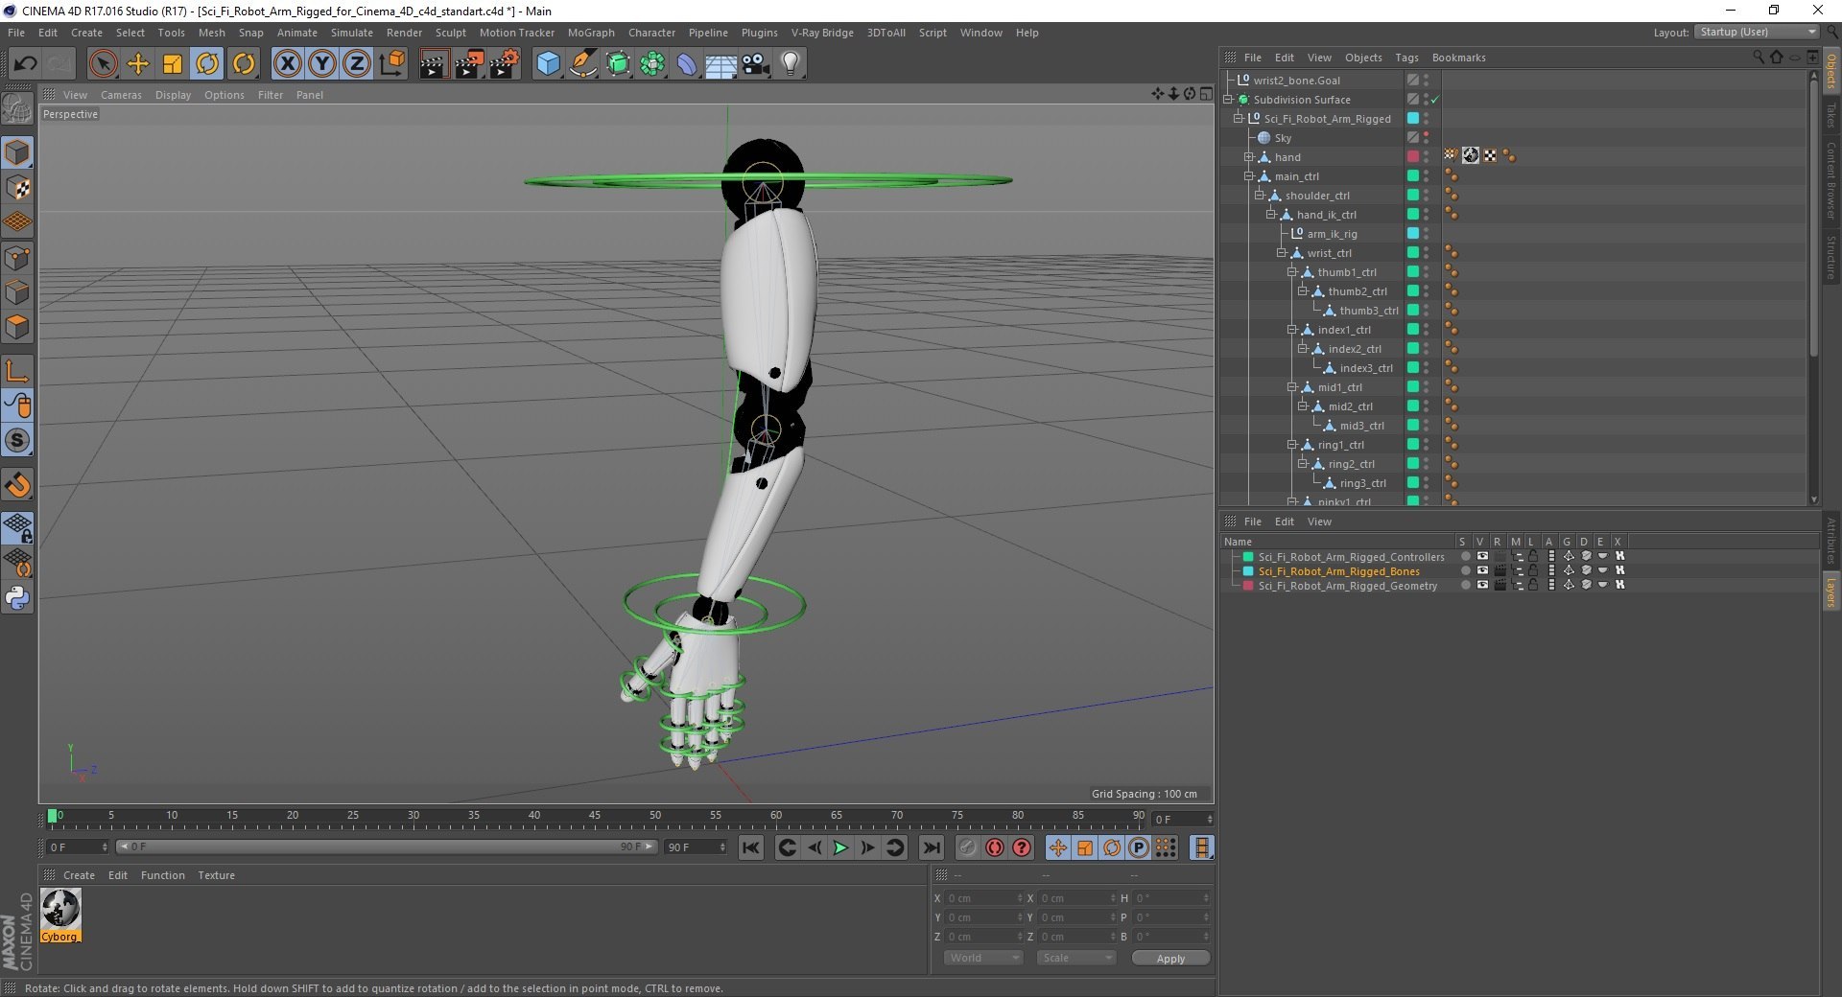This screenshot has height=997, width=1842.
Task: Select the Move tool
Action: coord(138,64)
